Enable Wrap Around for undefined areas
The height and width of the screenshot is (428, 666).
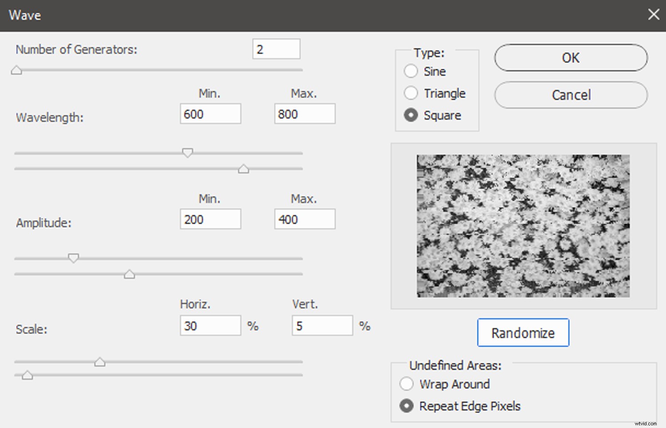pos(407,384)
